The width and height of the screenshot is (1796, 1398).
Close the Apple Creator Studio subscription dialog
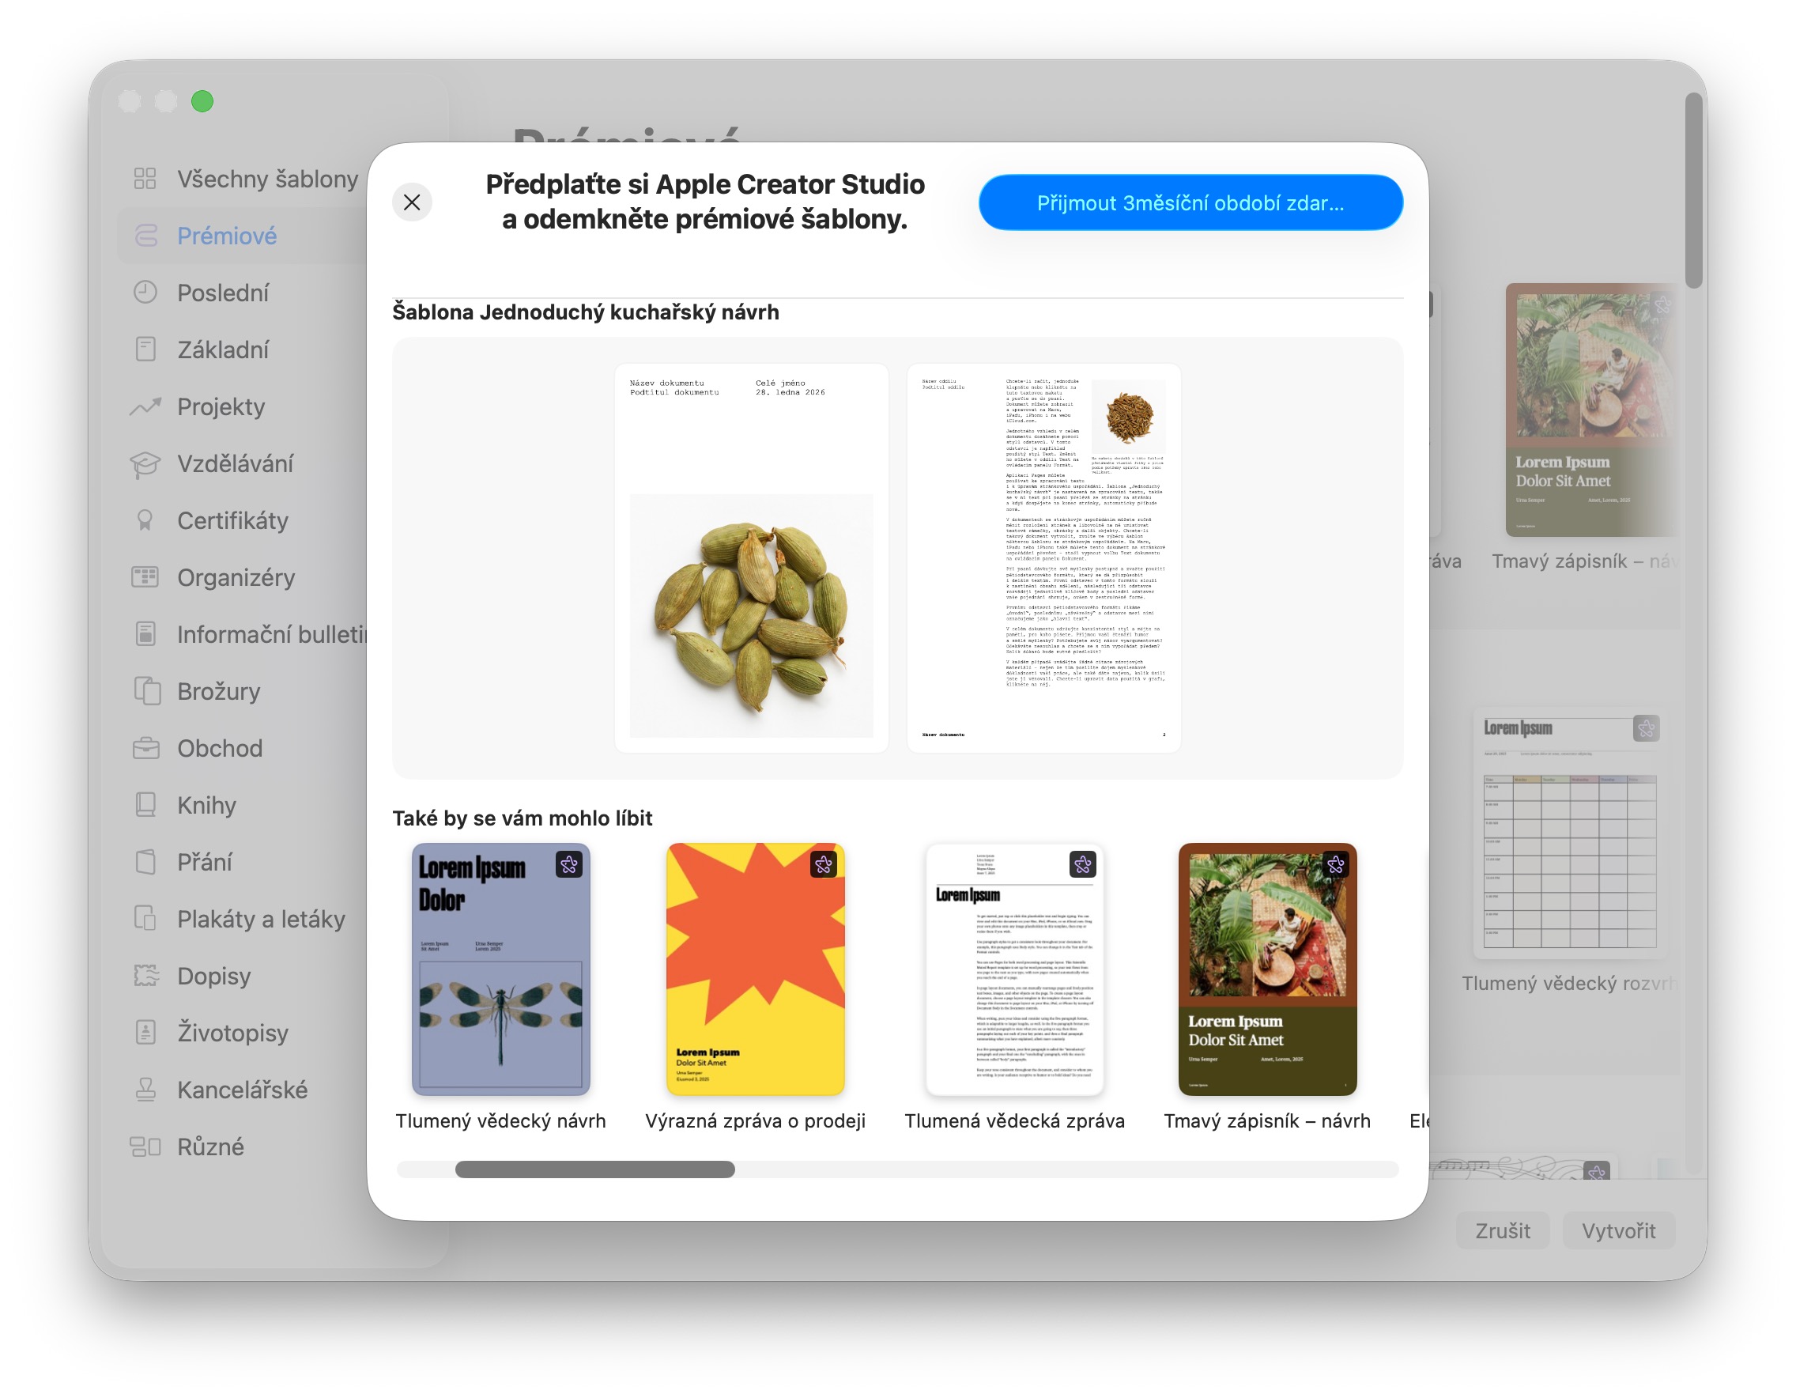coord(412,202)
